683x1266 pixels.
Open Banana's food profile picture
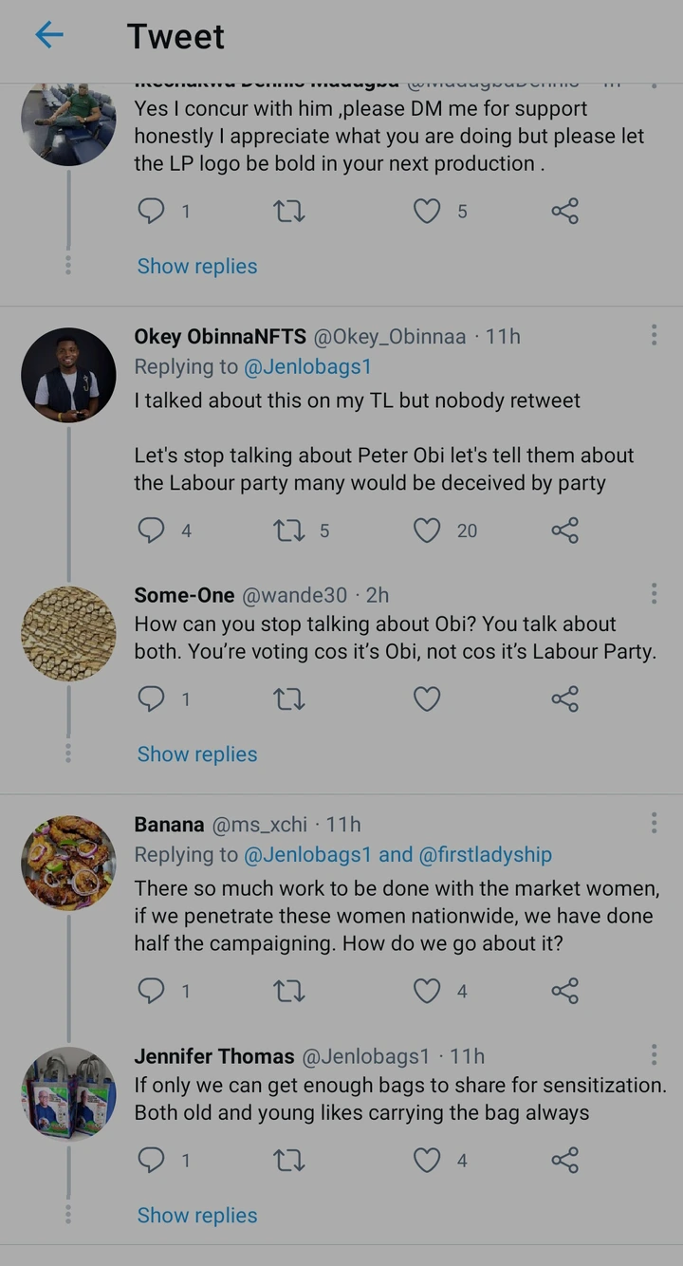point(68,863)
